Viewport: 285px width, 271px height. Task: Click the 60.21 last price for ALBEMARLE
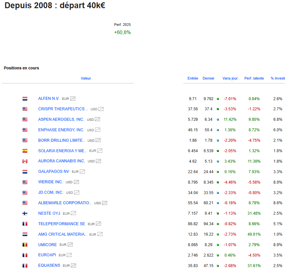coord(209,203)
